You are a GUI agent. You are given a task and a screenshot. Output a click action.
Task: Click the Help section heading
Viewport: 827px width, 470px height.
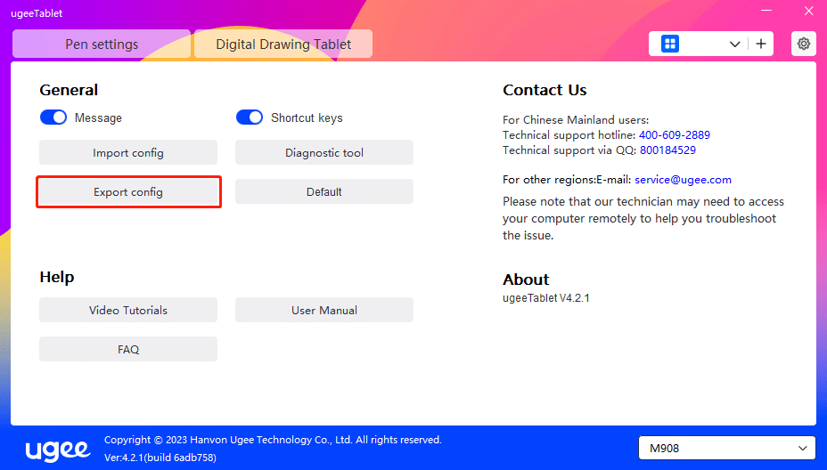(57, 277)
